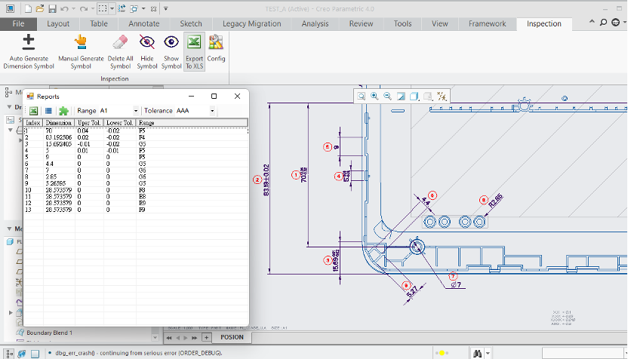Screen dimensions: 628x359
Task: Open the Config settings tool
Action: click(x=216, y=49)
